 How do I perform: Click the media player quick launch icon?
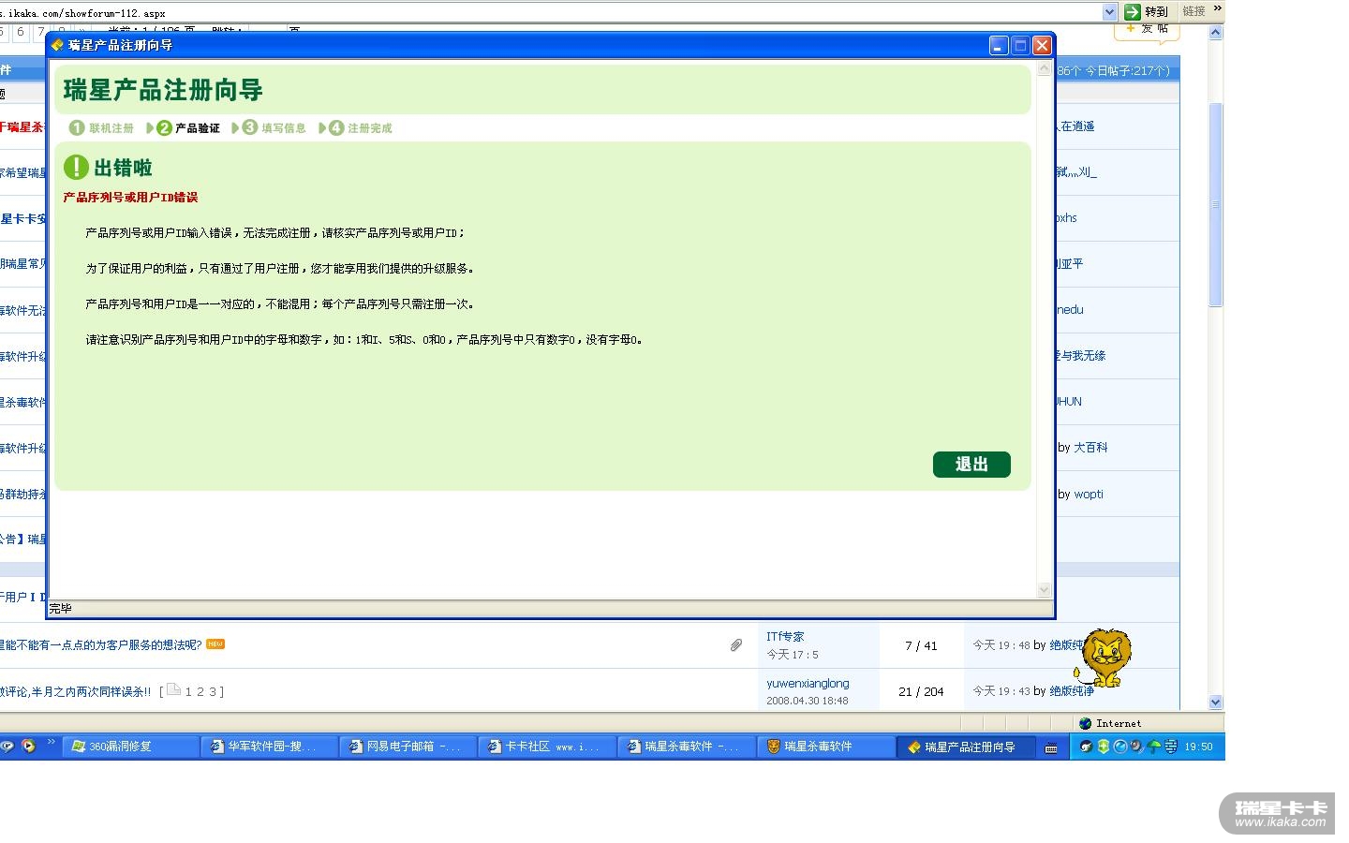(28, 747)
